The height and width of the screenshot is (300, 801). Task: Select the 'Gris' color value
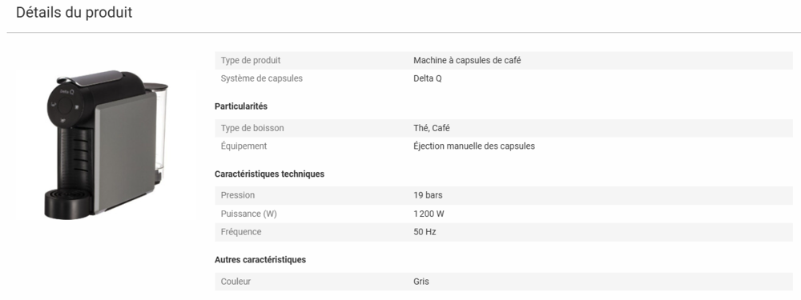[x=421, y=282]
